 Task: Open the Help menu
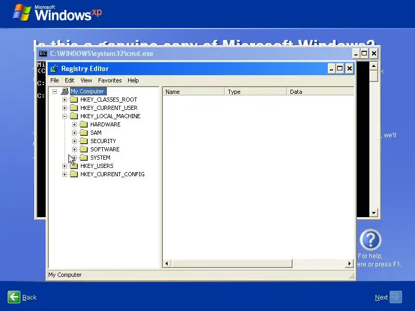(x=133, y=80)
